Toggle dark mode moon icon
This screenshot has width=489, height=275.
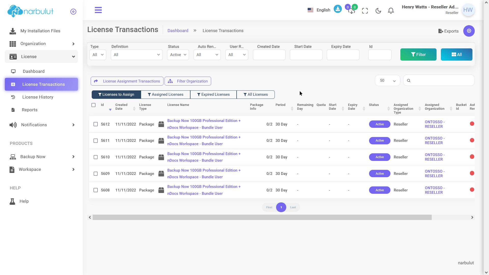point(378,11)
